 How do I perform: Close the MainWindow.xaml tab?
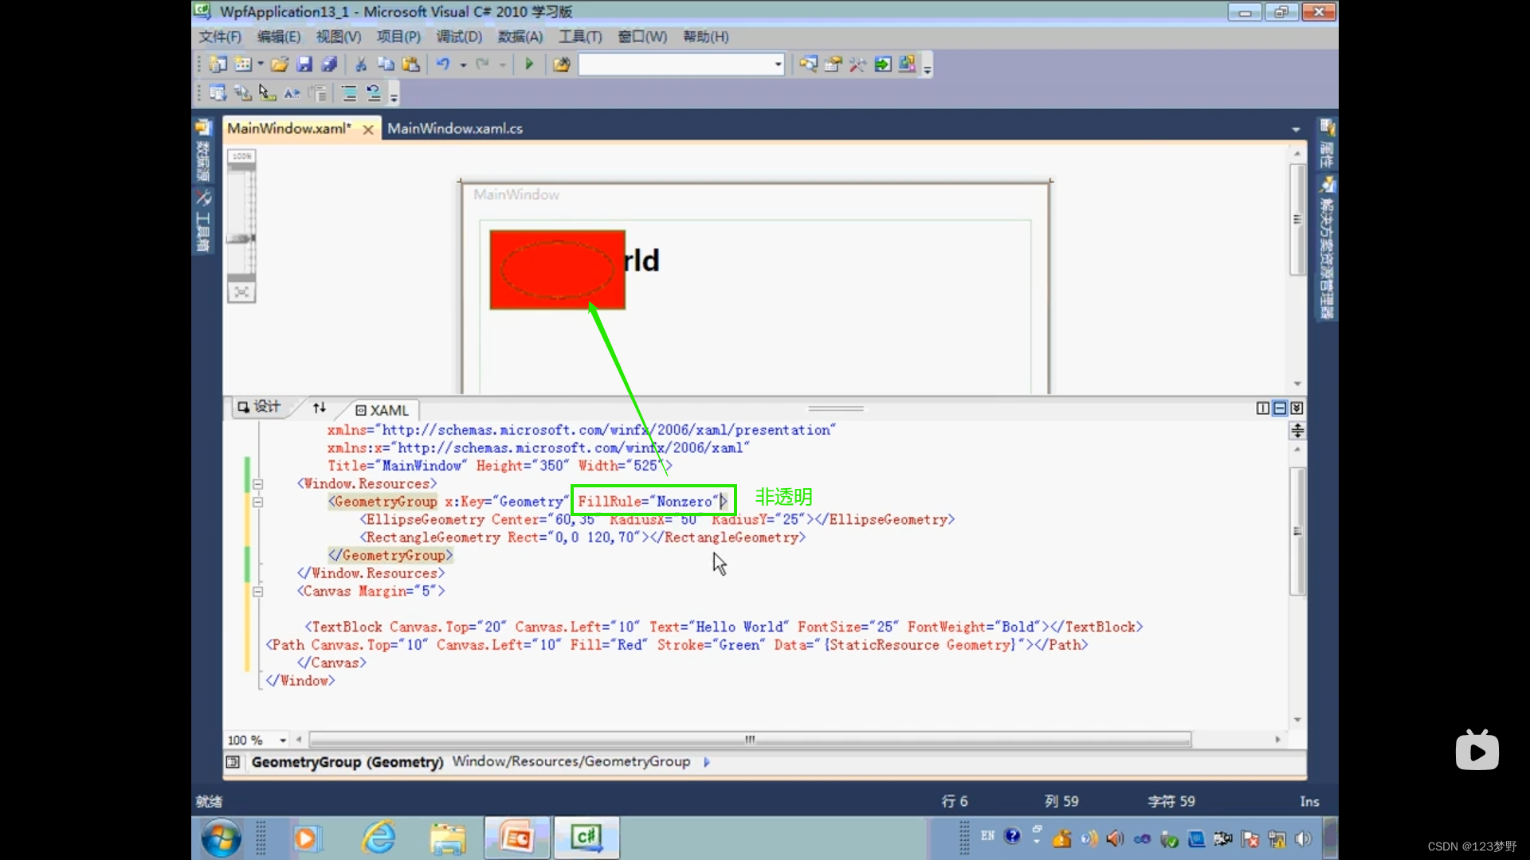click(x=368, y=129)
